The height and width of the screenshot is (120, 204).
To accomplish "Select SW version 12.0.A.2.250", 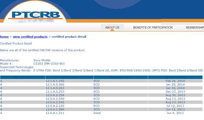I will coord(55,99).
